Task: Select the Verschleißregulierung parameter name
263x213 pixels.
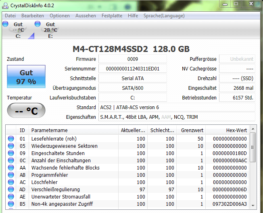Action: 56,189
